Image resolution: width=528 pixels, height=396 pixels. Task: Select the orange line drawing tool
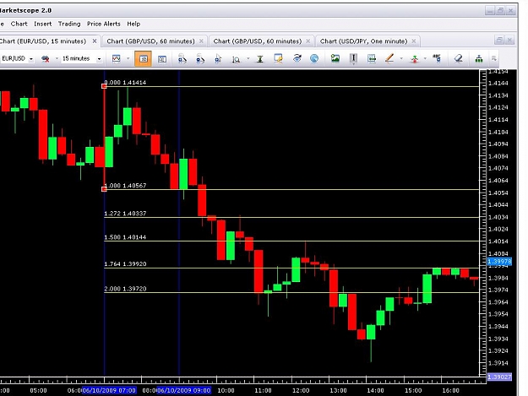pos(389,58)
